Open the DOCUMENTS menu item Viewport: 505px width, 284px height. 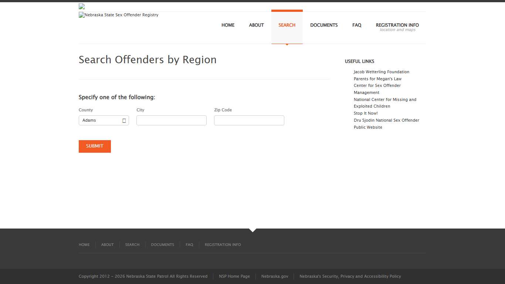pos(324,25)
